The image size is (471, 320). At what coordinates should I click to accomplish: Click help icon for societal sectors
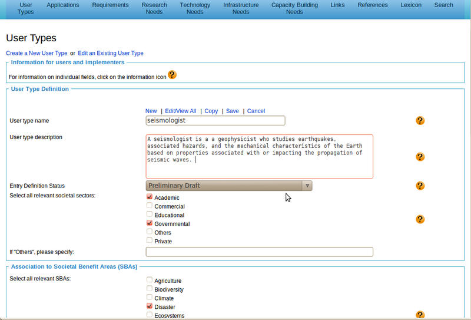[420, 219]
